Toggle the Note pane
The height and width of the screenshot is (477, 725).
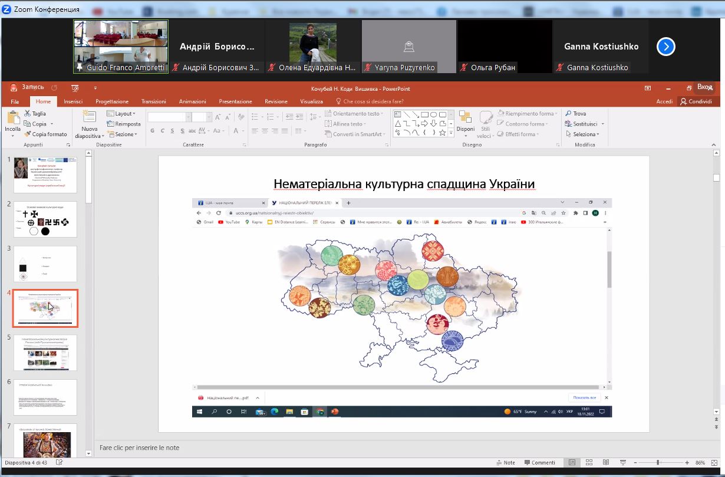click(505, 463)
